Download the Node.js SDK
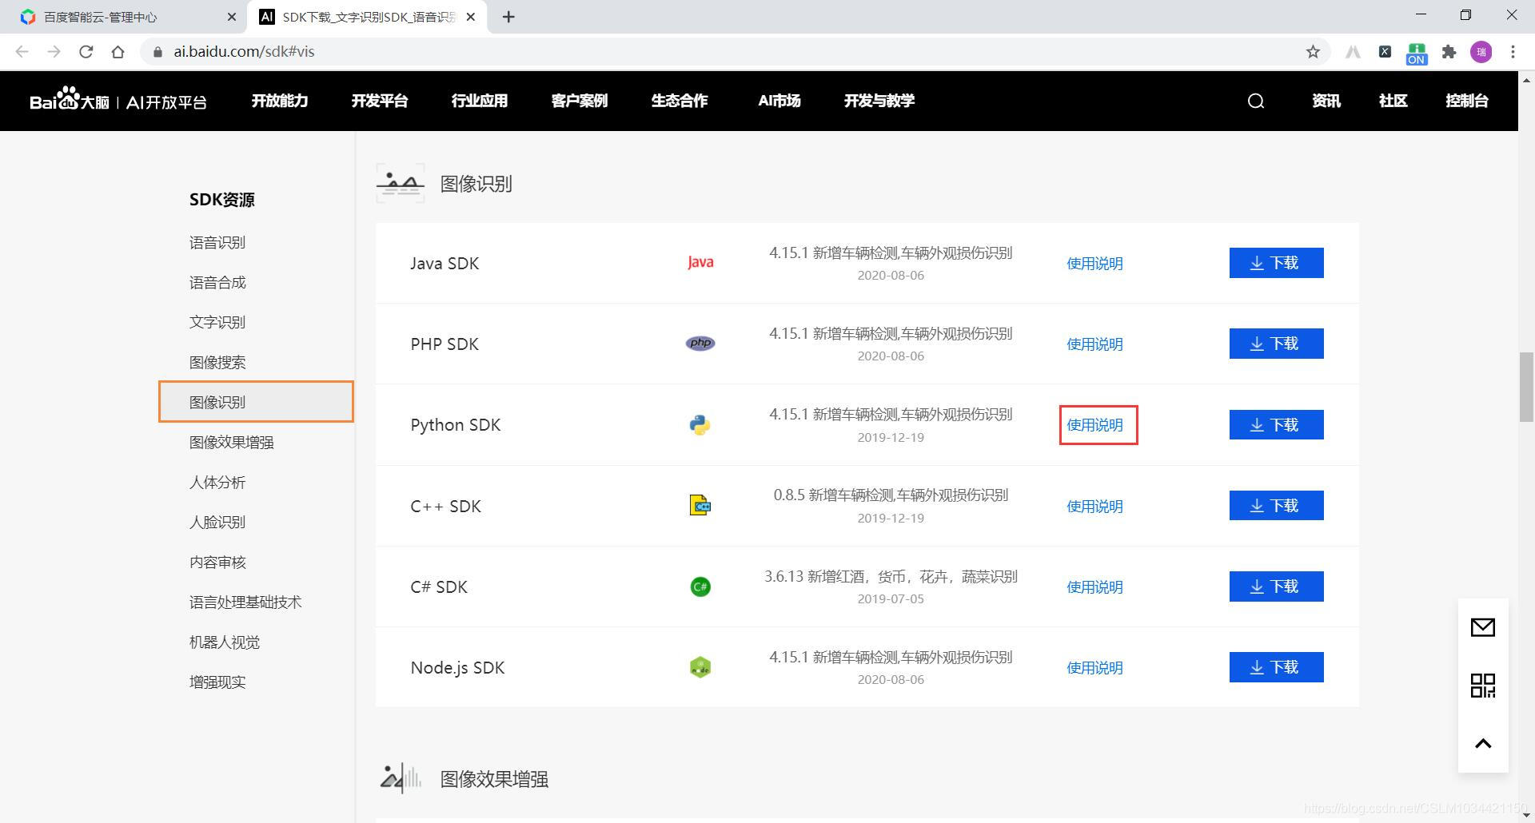 (1276, 667)
